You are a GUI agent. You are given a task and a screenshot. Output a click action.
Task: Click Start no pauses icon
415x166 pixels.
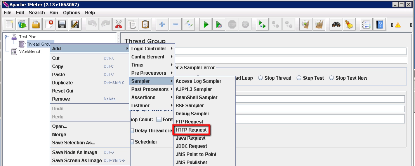[x=219, y=24]
